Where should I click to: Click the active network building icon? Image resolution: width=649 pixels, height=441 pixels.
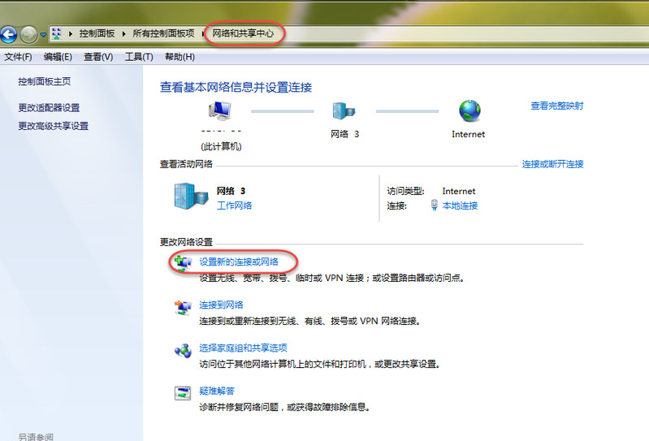[x=191, y=197]
